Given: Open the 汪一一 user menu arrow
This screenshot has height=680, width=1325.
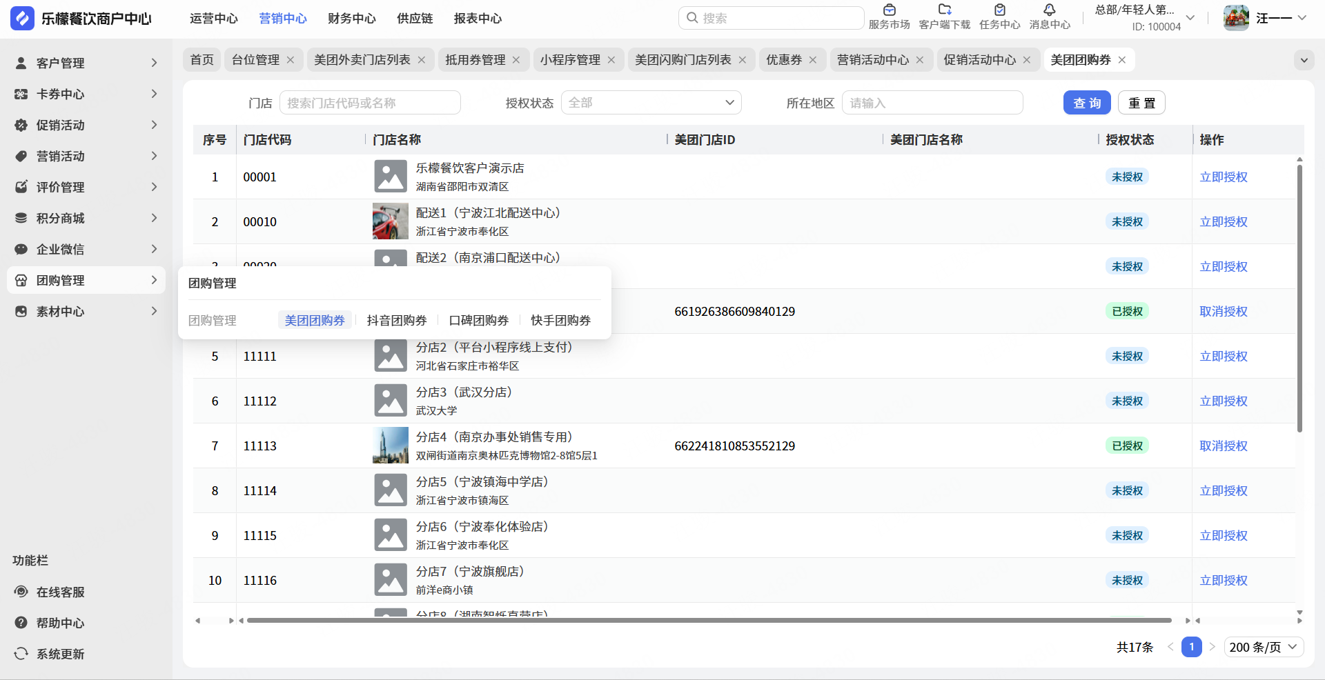Looking at the screenshot, I should click(1302, 18).
